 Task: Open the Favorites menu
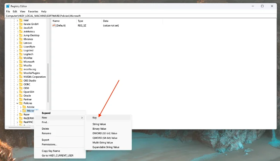(x=33, y=11)
